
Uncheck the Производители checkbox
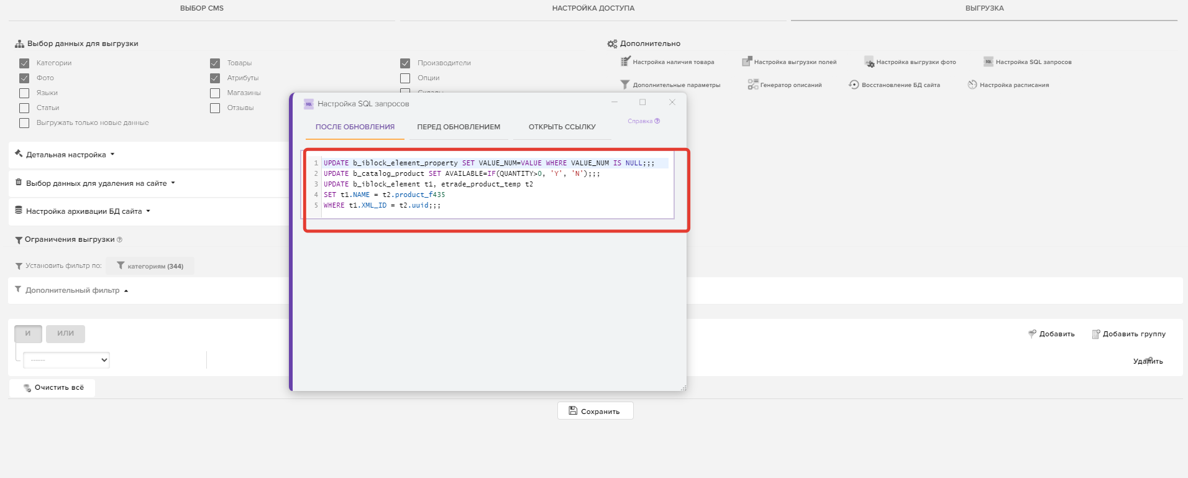tap(405, 63)
